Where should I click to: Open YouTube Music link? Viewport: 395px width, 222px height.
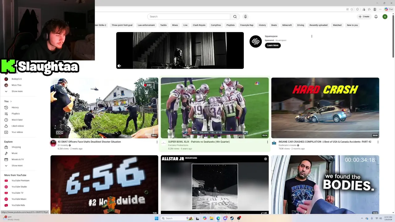pyautogui.click(x=19, y=199)
